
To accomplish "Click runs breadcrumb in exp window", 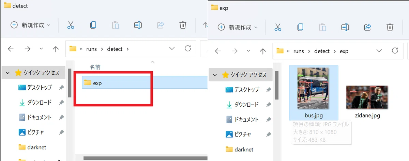I will pyautogui.click(x=299, y=51).
